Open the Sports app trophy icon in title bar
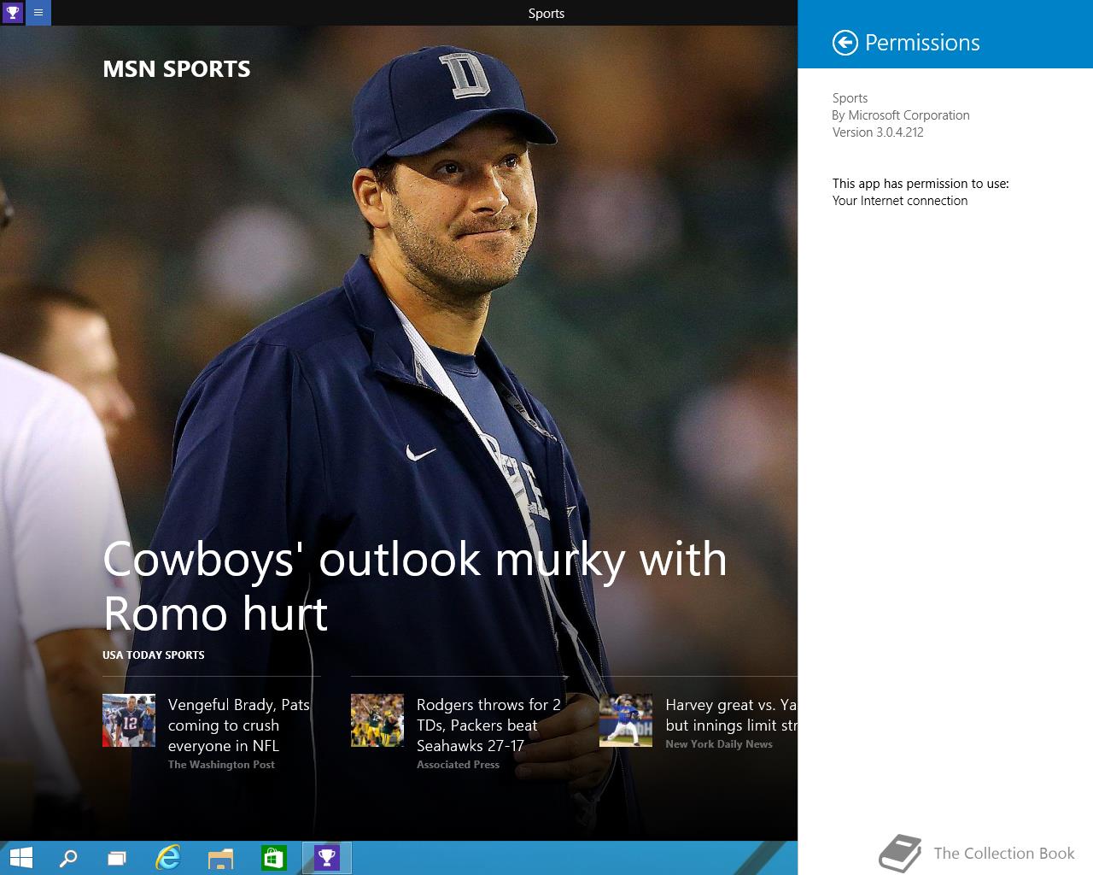1093x875 pixels. [x=13, y=13]
